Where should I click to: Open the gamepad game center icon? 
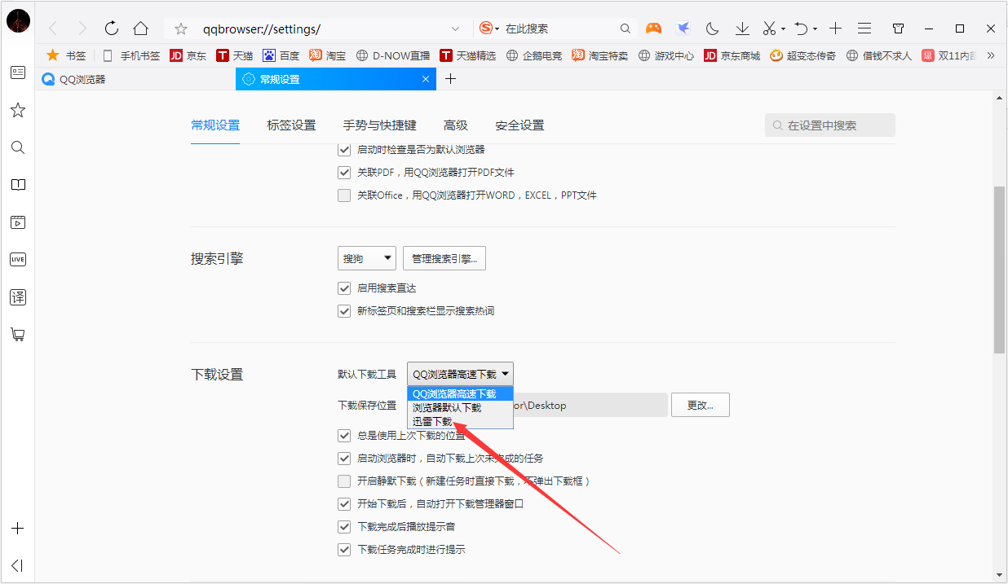pyautogui.click(x=653, y=27)
